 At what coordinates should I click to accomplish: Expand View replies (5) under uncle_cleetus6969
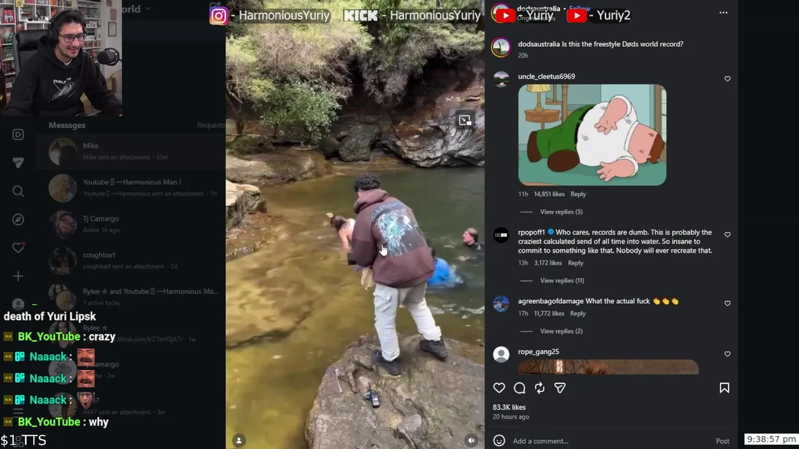pos(561,212)
